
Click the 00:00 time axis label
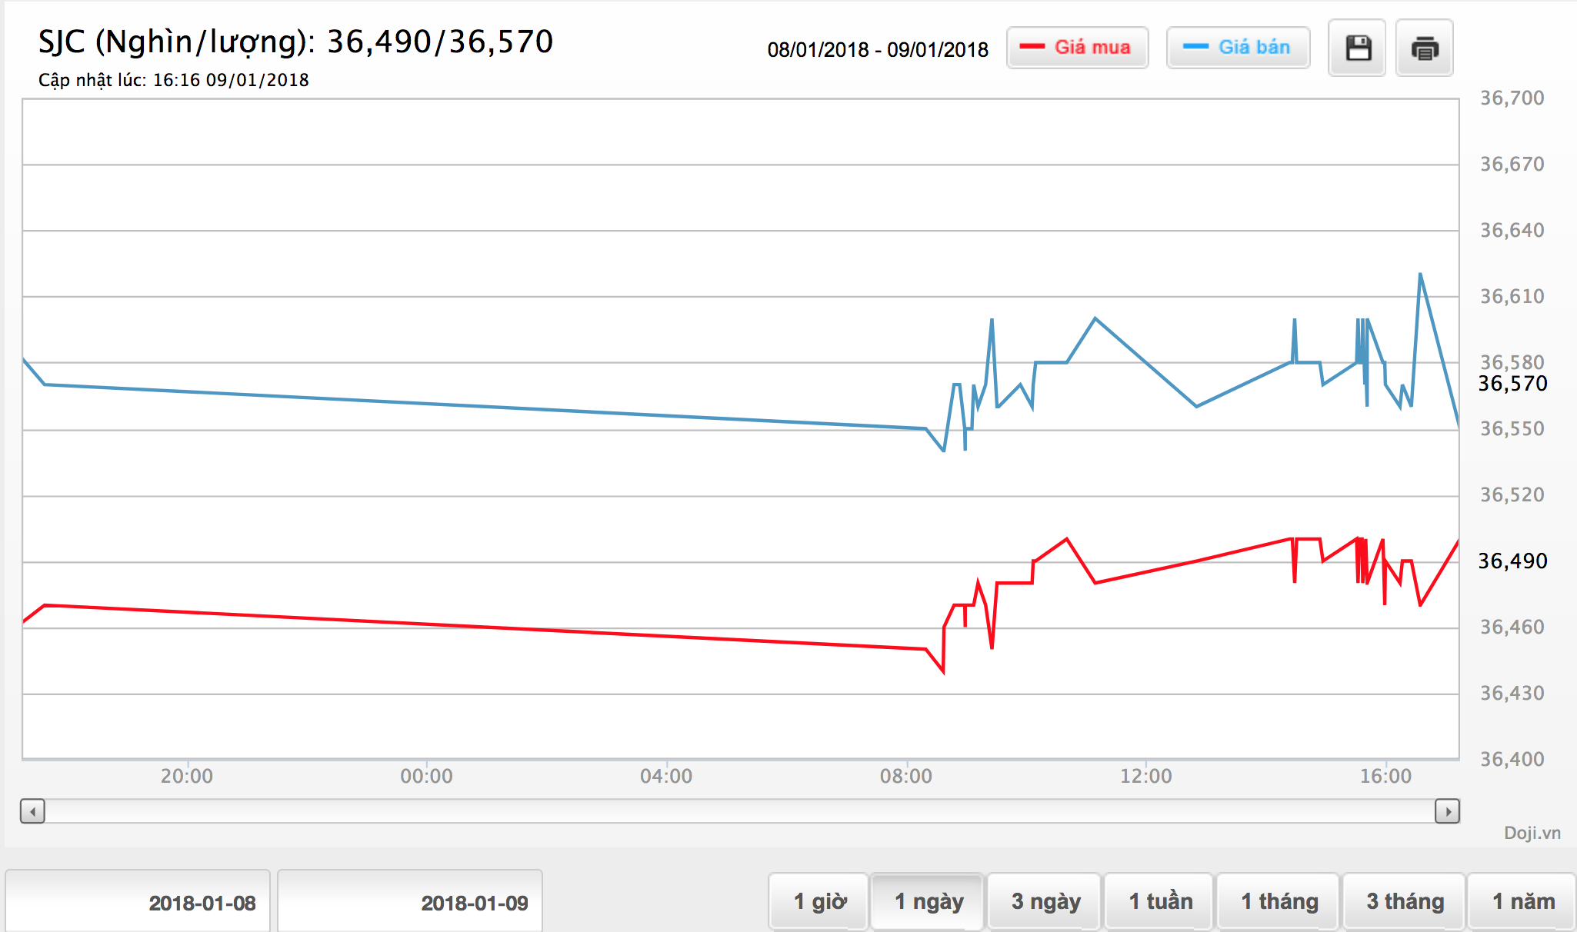(426, 777)
